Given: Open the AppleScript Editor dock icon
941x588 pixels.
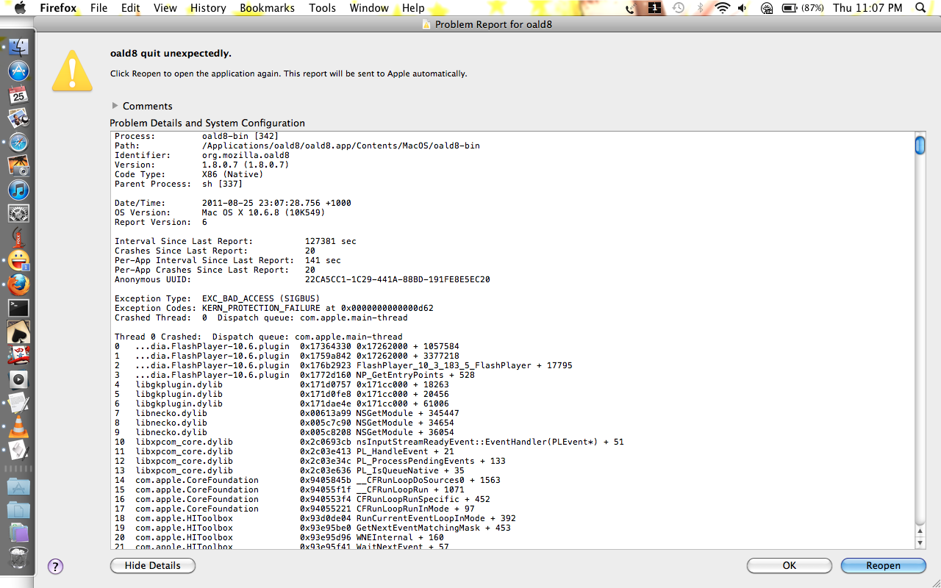Looking at the screenshot, I should tap(18, 450).
